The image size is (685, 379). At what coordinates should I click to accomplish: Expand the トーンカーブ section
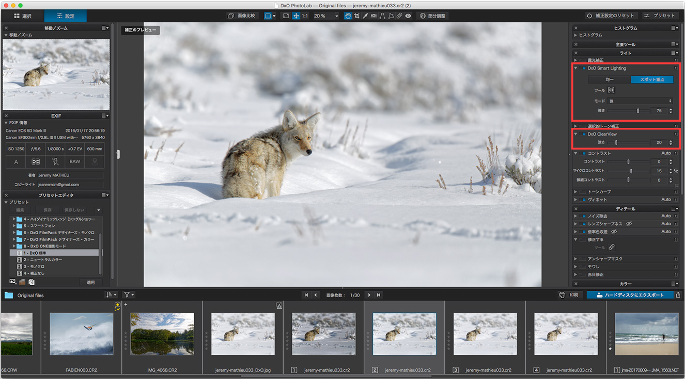point(575,192)
